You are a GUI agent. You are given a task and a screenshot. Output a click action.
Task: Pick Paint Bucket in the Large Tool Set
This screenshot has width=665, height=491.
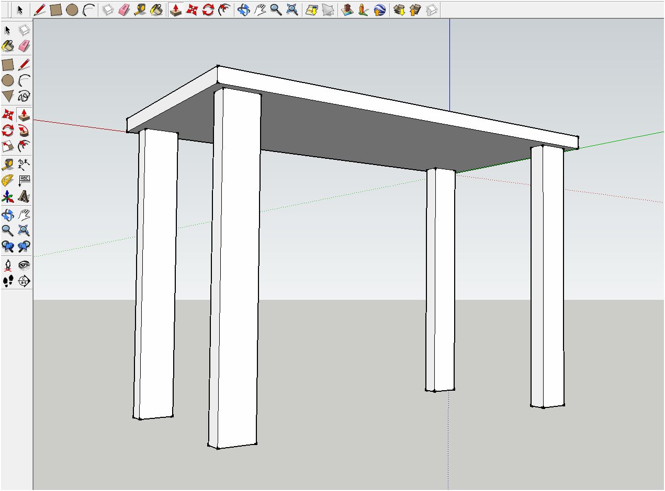pyautogui.click(x=8, y=46)
